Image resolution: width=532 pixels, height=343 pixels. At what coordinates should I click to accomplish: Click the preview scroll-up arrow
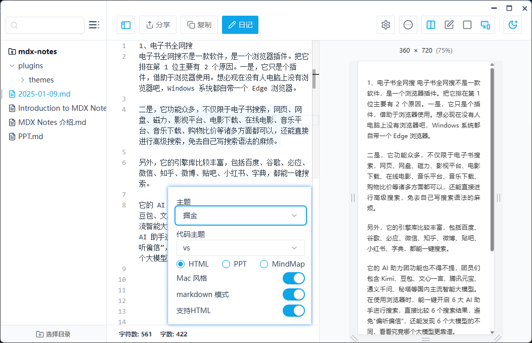tap(492, 64)
